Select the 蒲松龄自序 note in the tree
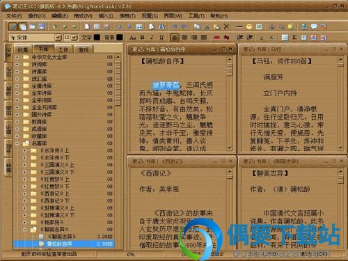The image size is (348, 261). click(59, 244)
